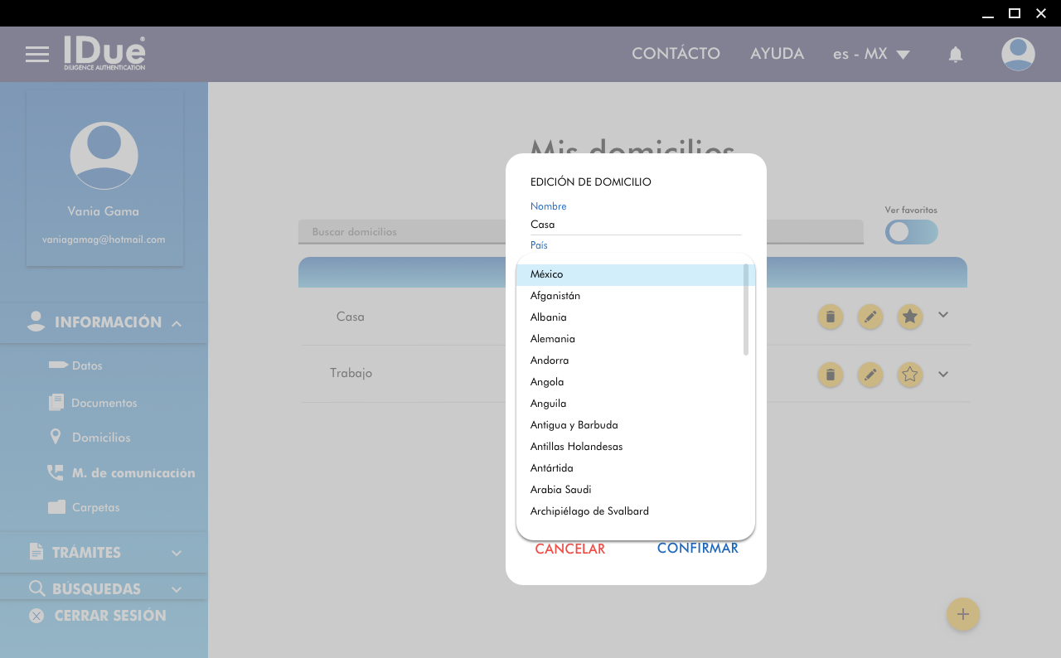Click the notifications bell icon
1061x658 pixels.
(955, 55)
